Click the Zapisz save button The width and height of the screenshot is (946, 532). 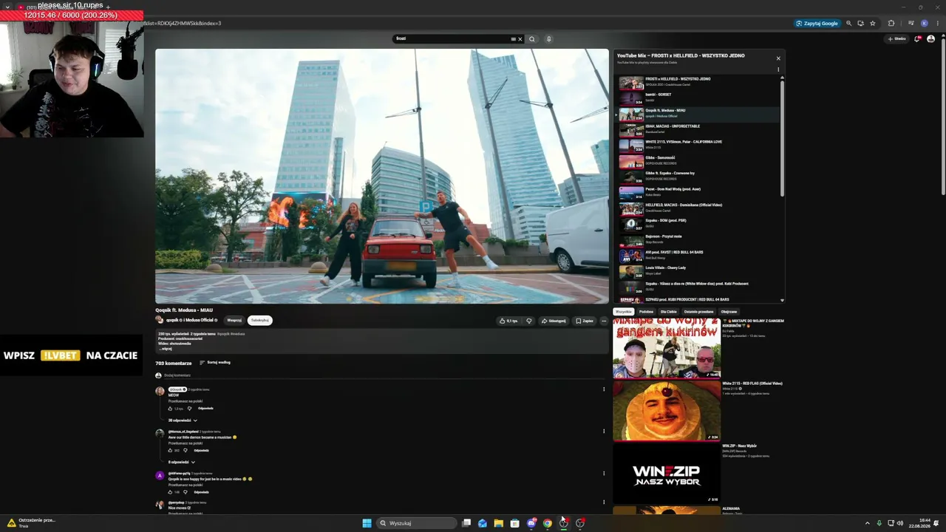pyautogui.click(x=584, y=321)
